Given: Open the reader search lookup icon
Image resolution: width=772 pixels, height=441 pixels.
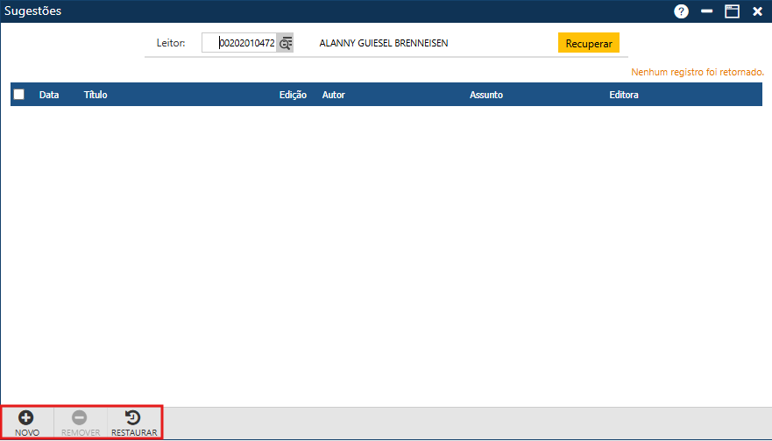Looking at the screenshot, I should 286,43.
